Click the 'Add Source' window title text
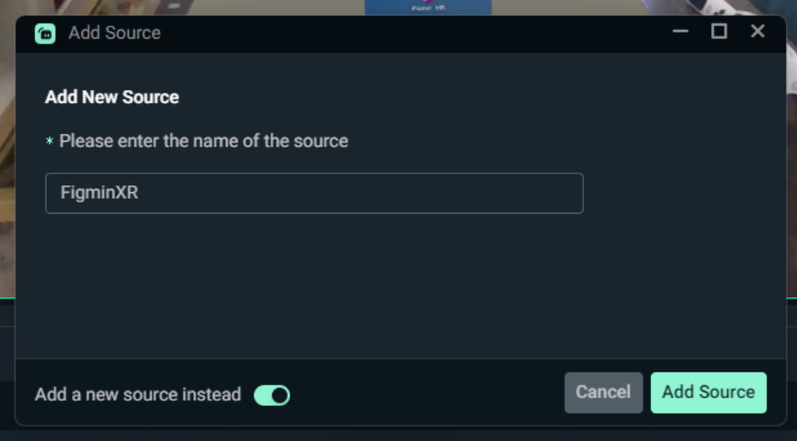 coord(114,33)
